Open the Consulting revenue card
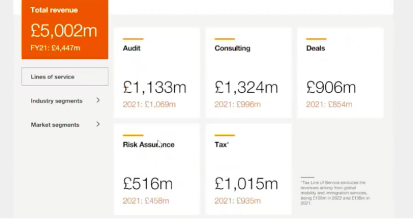 [x=248, y=73]
